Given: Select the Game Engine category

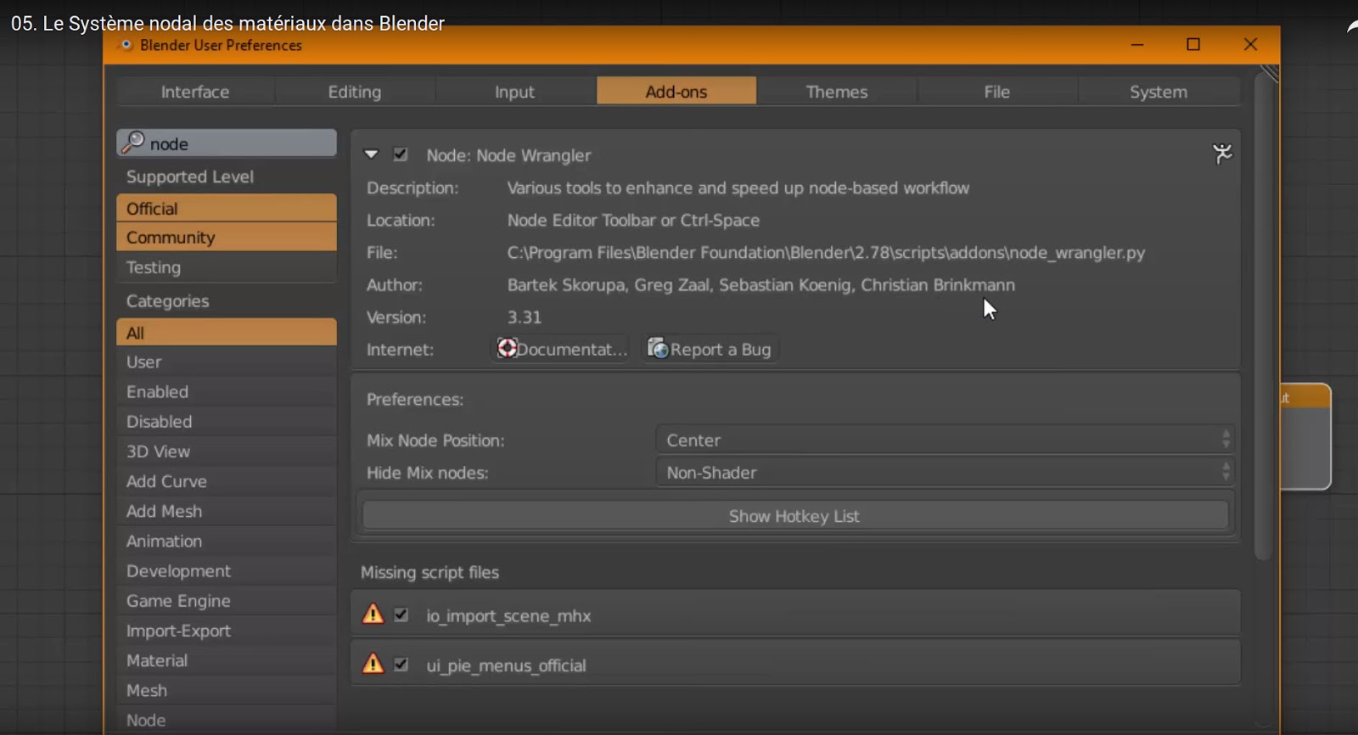Looking at the screenshot, I should click(227, 601).
